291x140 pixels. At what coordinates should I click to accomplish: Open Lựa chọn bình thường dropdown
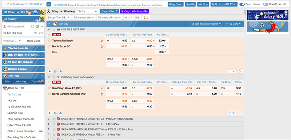[x=206, y=24]
